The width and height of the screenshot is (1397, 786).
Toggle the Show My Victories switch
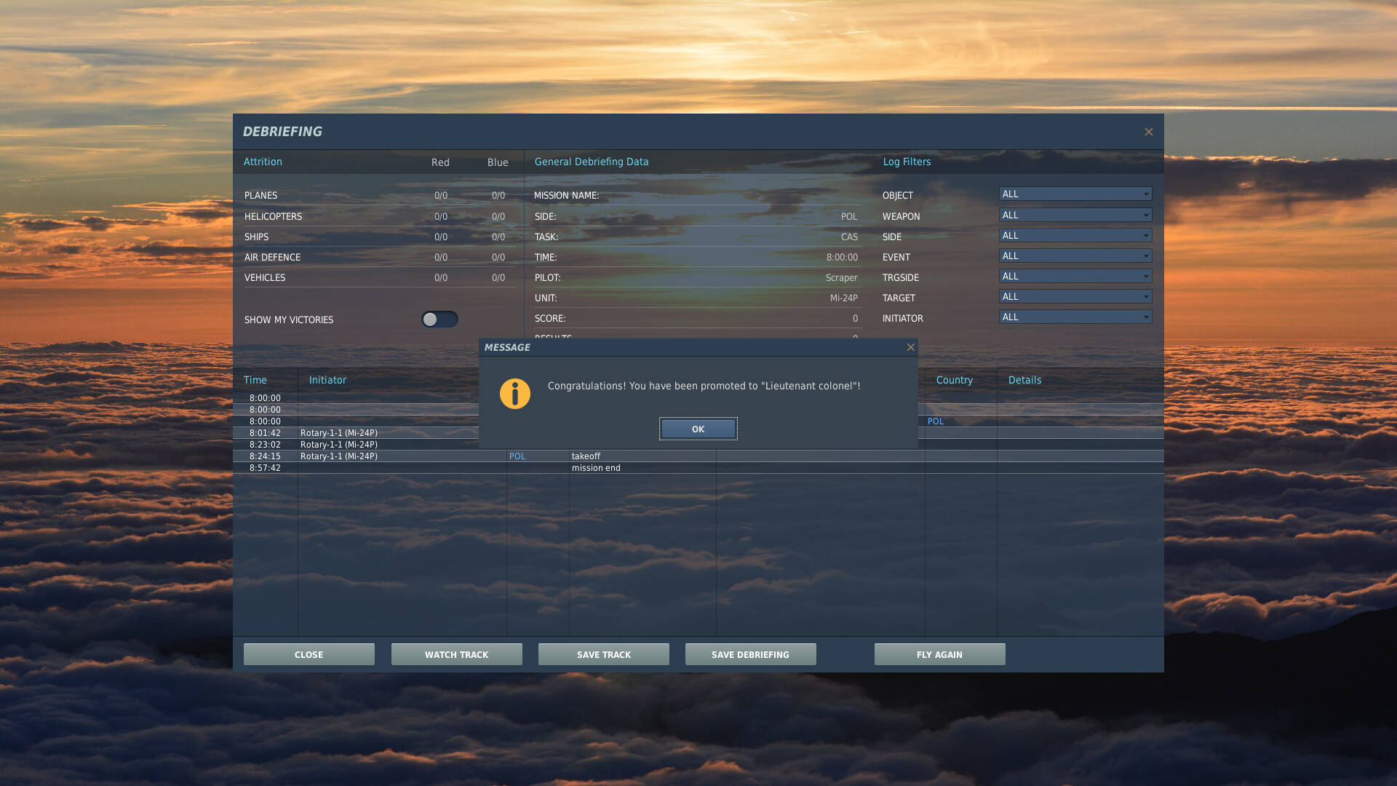click(x=439, y=319)
